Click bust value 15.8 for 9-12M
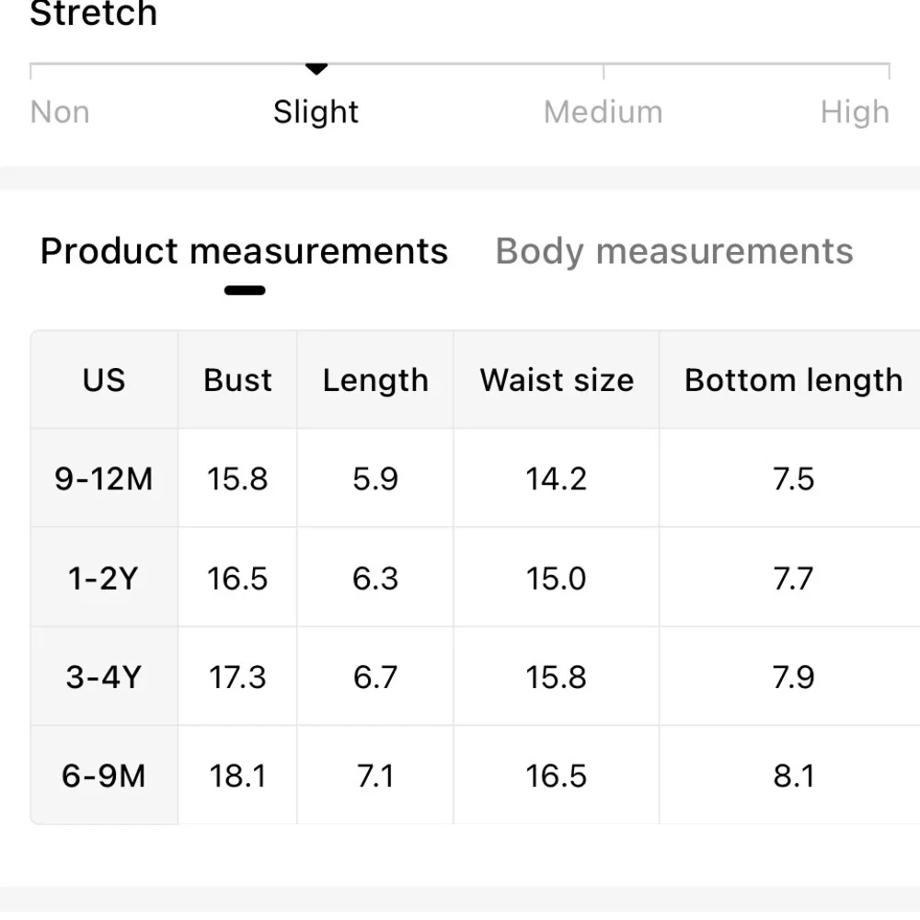The width and height of the screenshot is (920, 920). click(x=237, y=478)
